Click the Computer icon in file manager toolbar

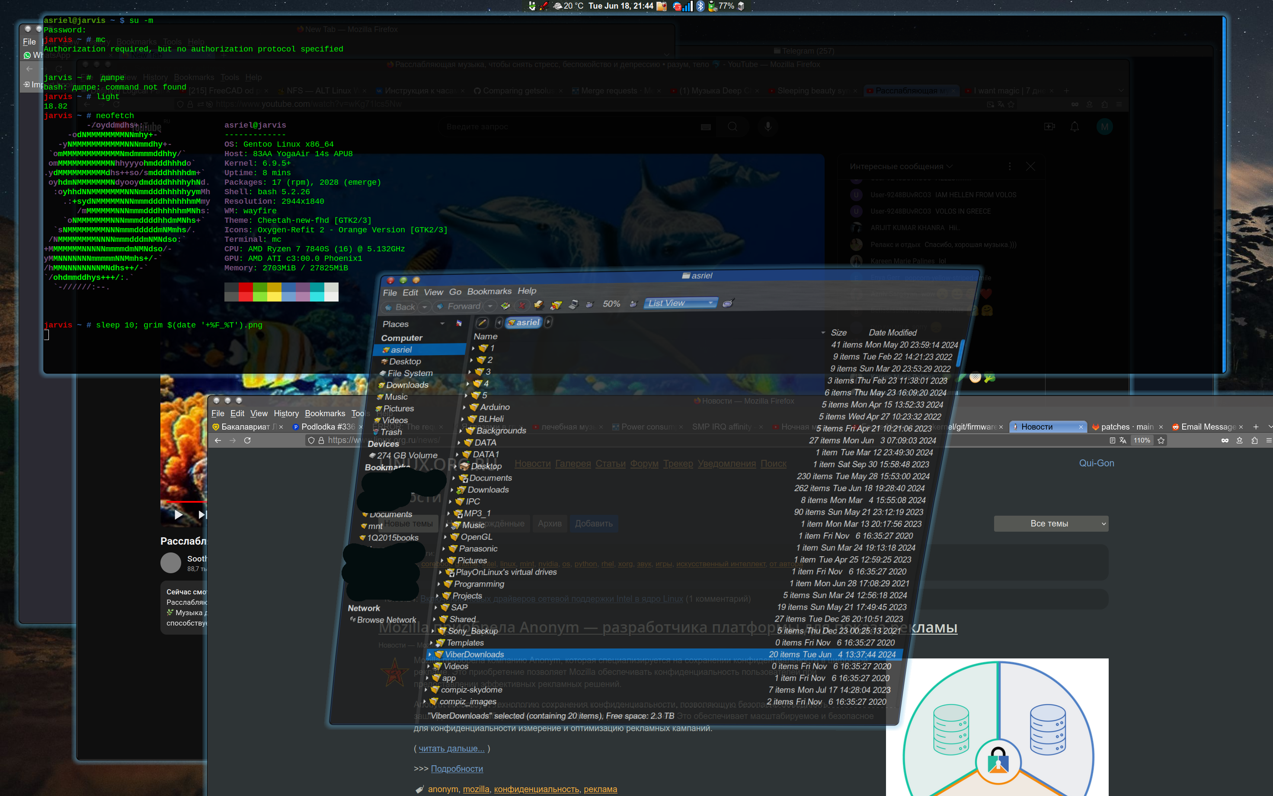pos(573,304)
